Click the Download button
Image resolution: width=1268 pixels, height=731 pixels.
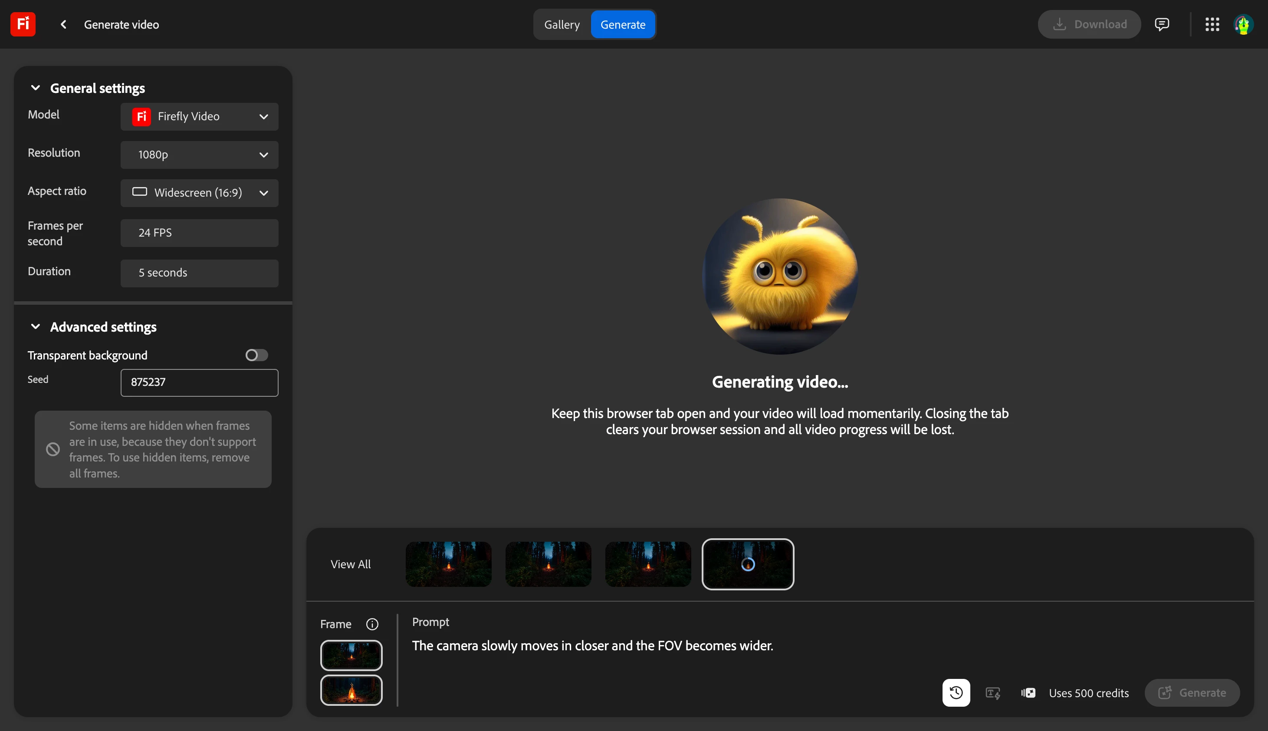tap(1089, 24)
